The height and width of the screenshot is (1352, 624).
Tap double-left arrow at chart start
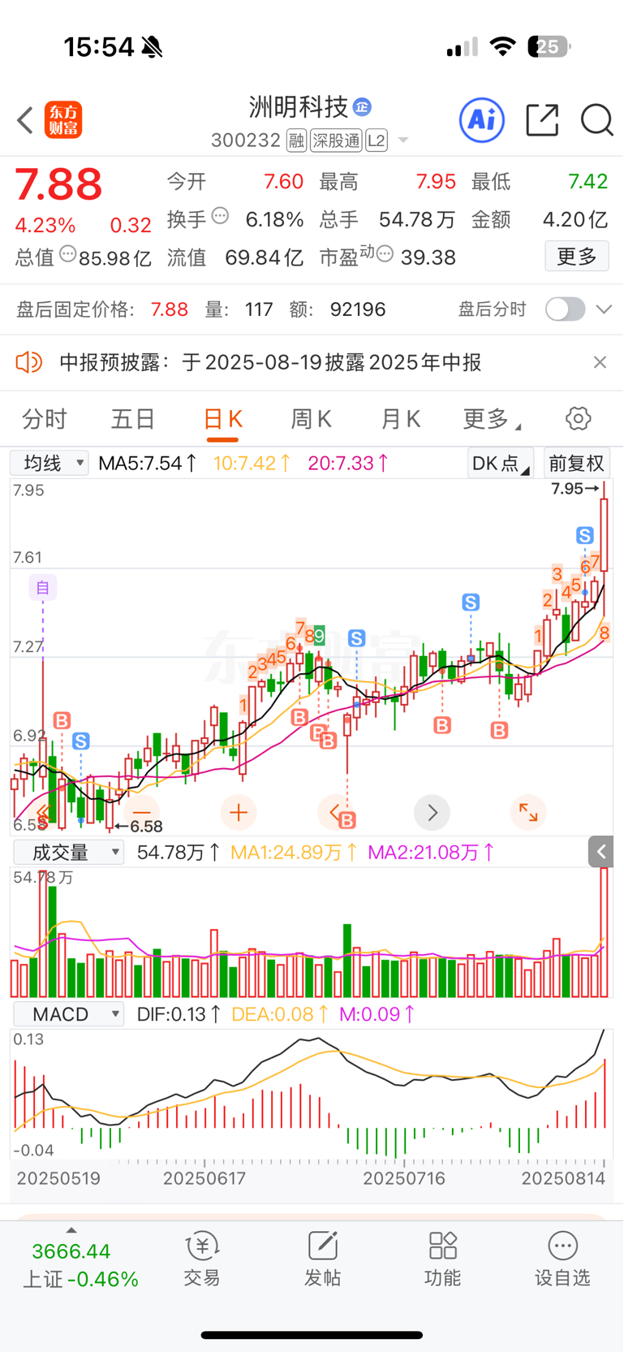(x=43, y=813)
